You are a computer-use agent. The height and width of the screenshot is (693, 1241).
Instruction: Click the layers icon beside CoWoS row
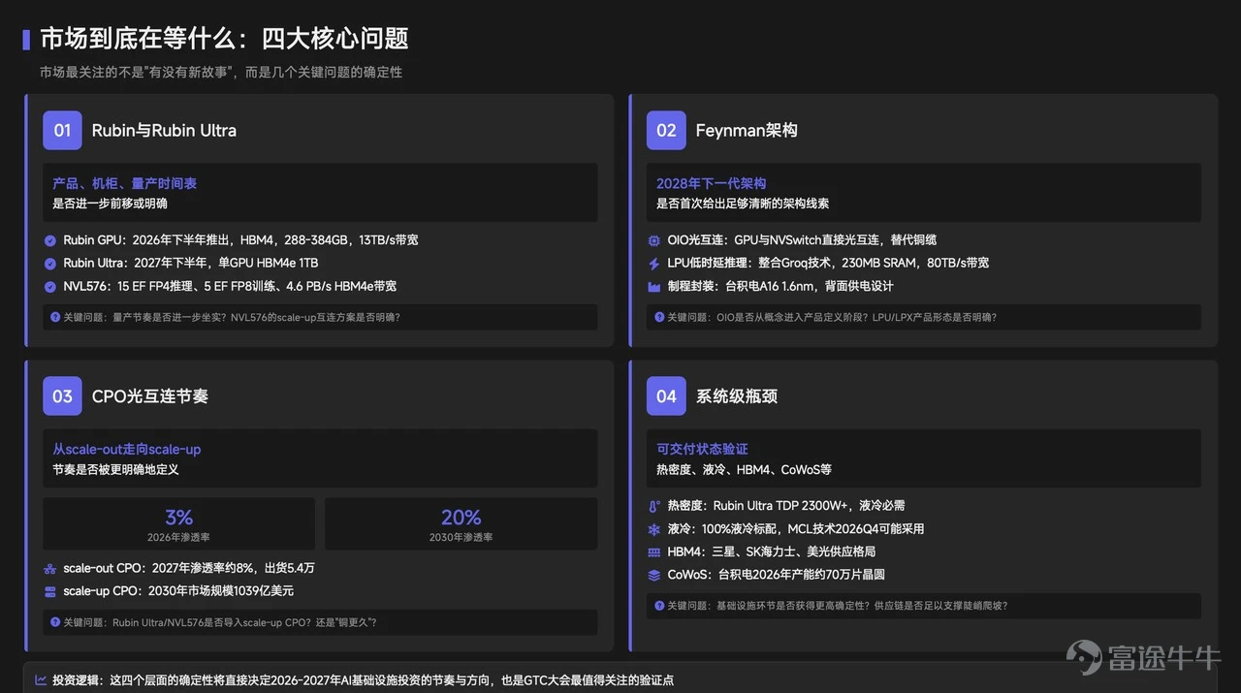point(653,575)
